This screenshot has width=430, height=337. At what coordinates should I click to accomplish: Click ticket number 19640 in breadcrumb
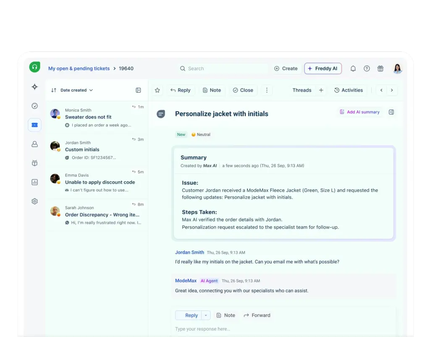(x=126, y=68)
